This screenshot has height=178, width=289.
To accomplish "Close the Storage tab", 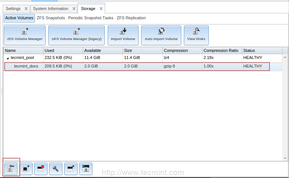I will click(101, 9).
